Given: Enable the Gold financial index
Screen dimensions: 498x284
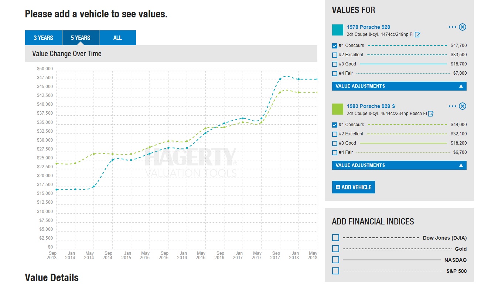Looking at the screenshot, I should pos(335,249).
